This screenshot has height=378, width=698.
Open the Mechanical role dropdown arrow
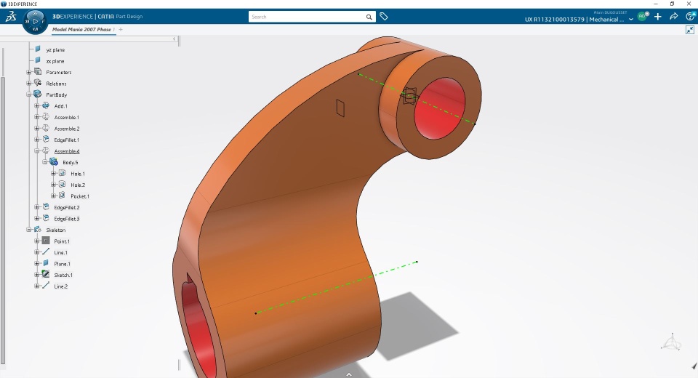tap(631, 19)
